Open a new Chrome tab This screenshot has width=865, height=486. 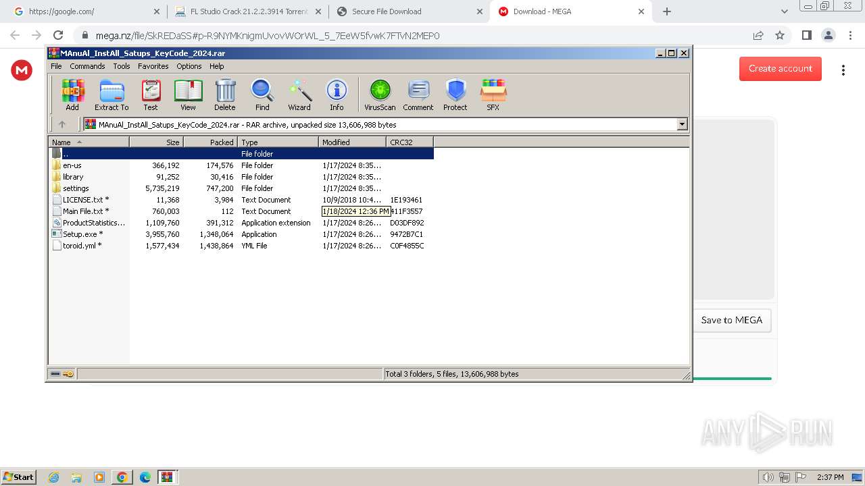[667, 11]
